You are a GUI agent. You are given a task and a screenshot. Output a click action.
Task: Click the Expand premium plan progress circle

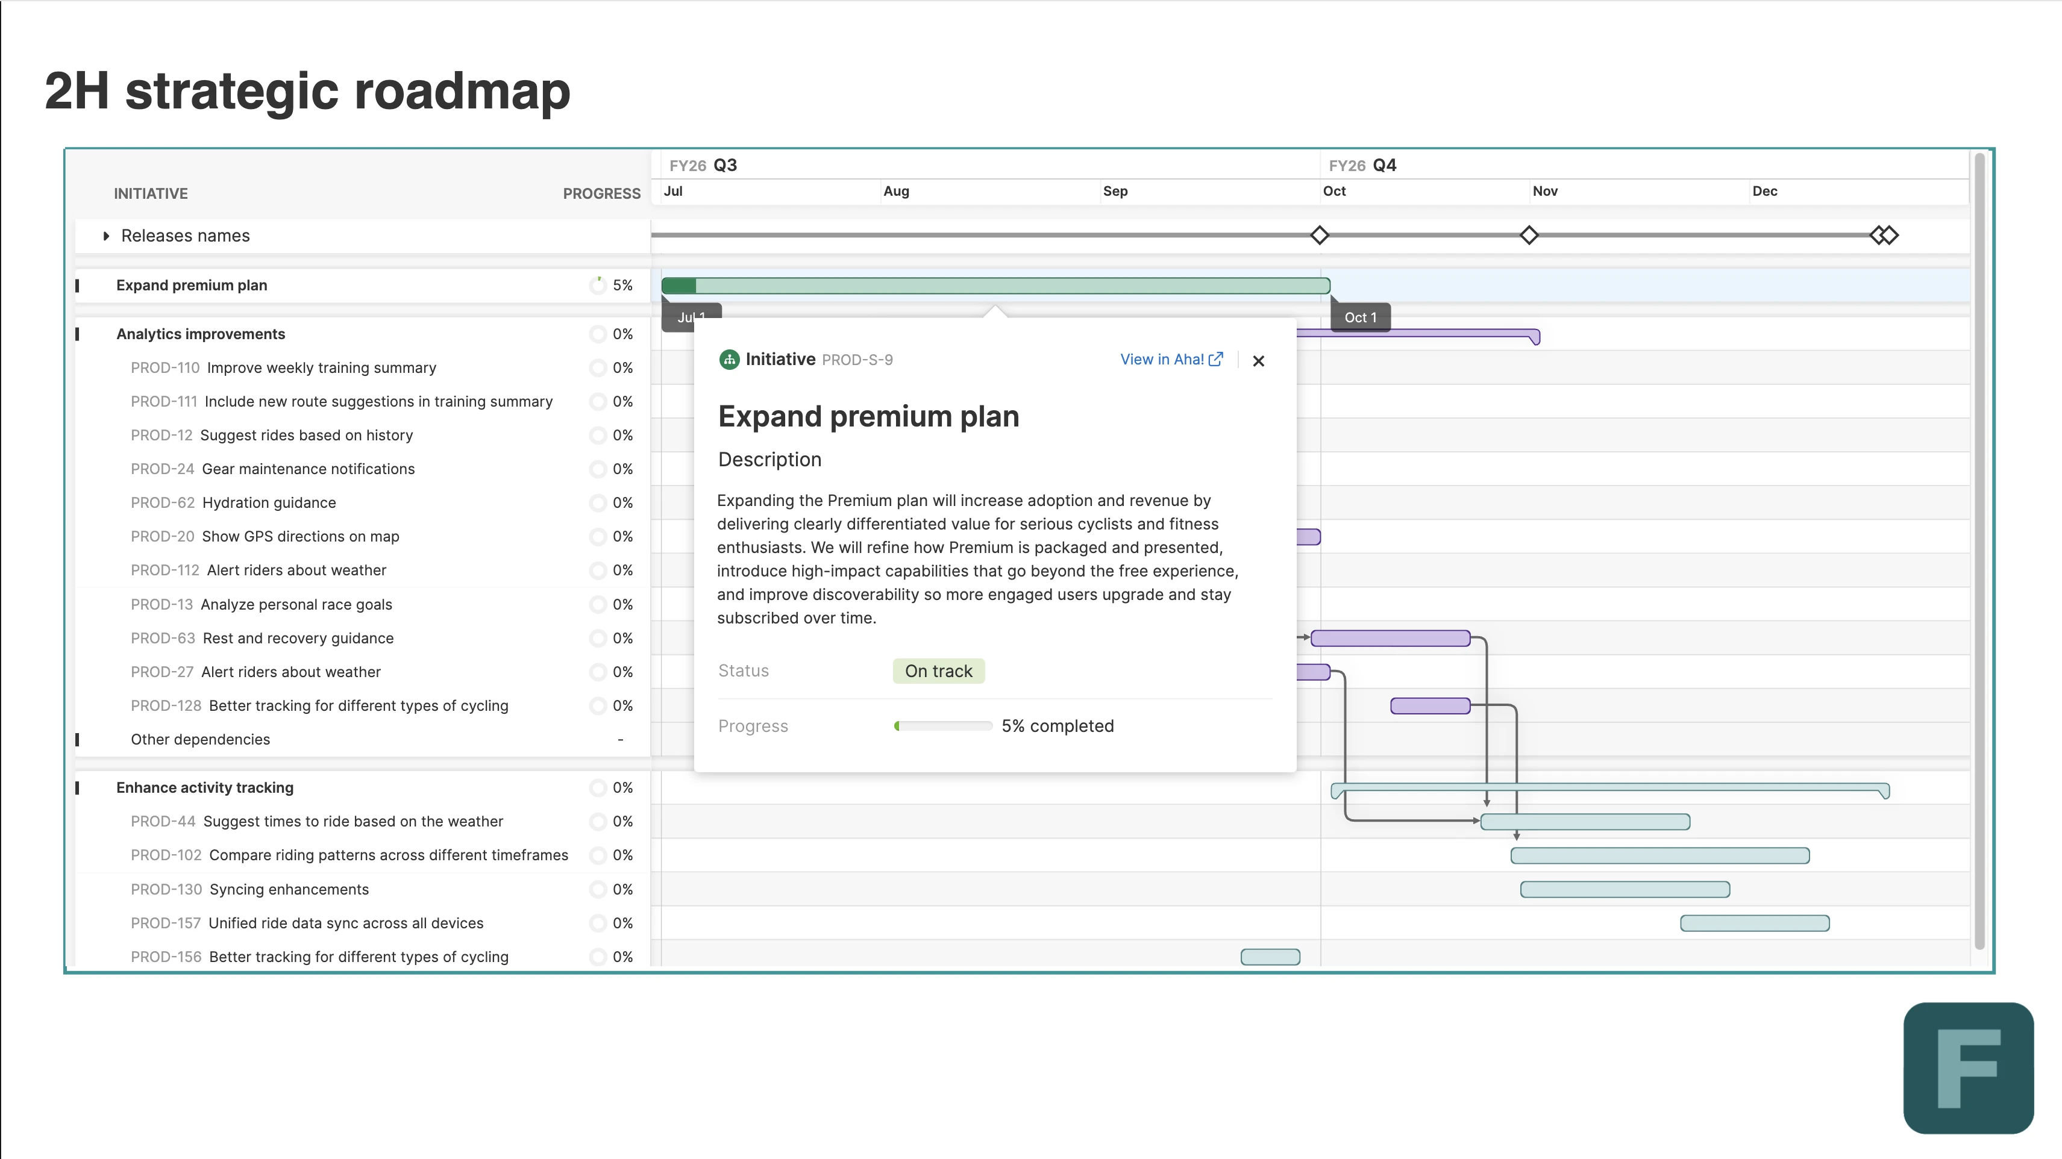click(x=597, y=286)
